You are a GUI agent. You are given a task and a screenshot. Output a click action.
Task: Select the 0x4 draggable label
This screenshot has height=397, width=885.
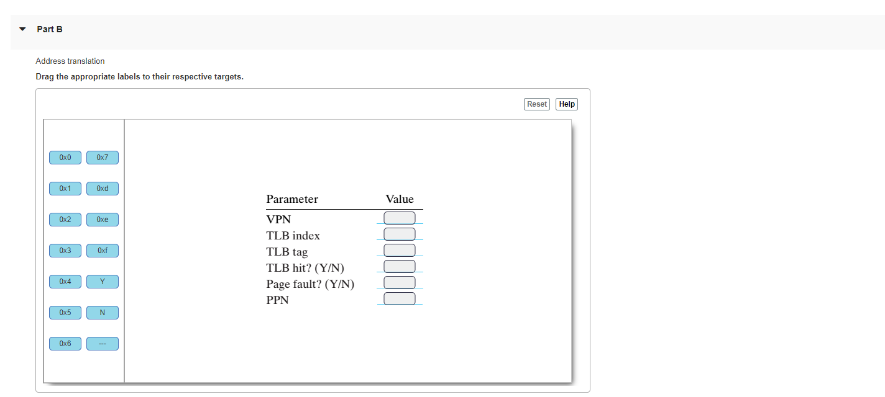click(65, 281)
